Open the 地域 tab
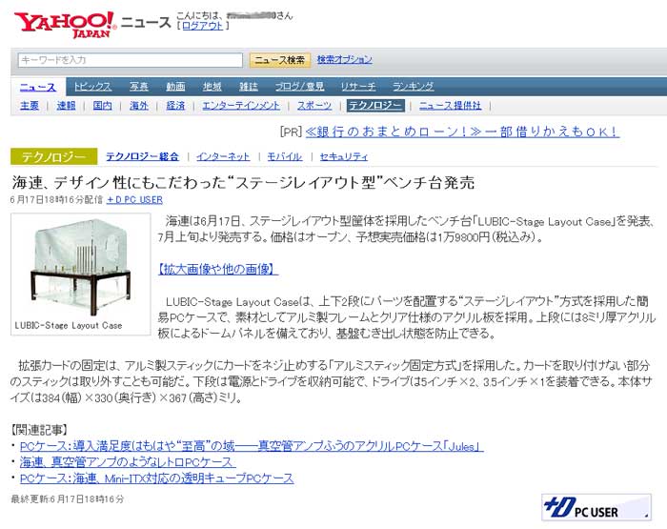 [212, 87]
